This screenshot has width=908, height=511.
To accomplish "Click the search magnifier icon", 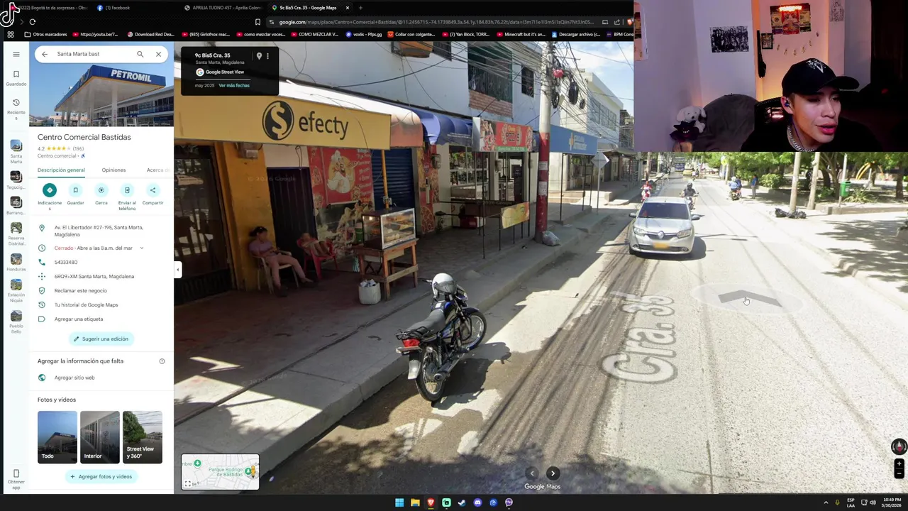I will coord(140,54).
